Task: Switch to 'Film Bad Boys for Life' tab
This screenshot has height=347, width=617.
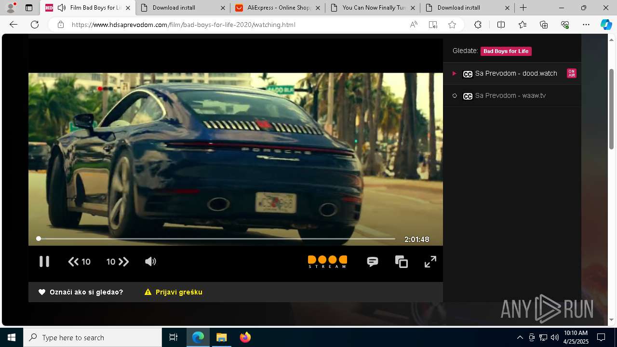Action: click(87, 8)
